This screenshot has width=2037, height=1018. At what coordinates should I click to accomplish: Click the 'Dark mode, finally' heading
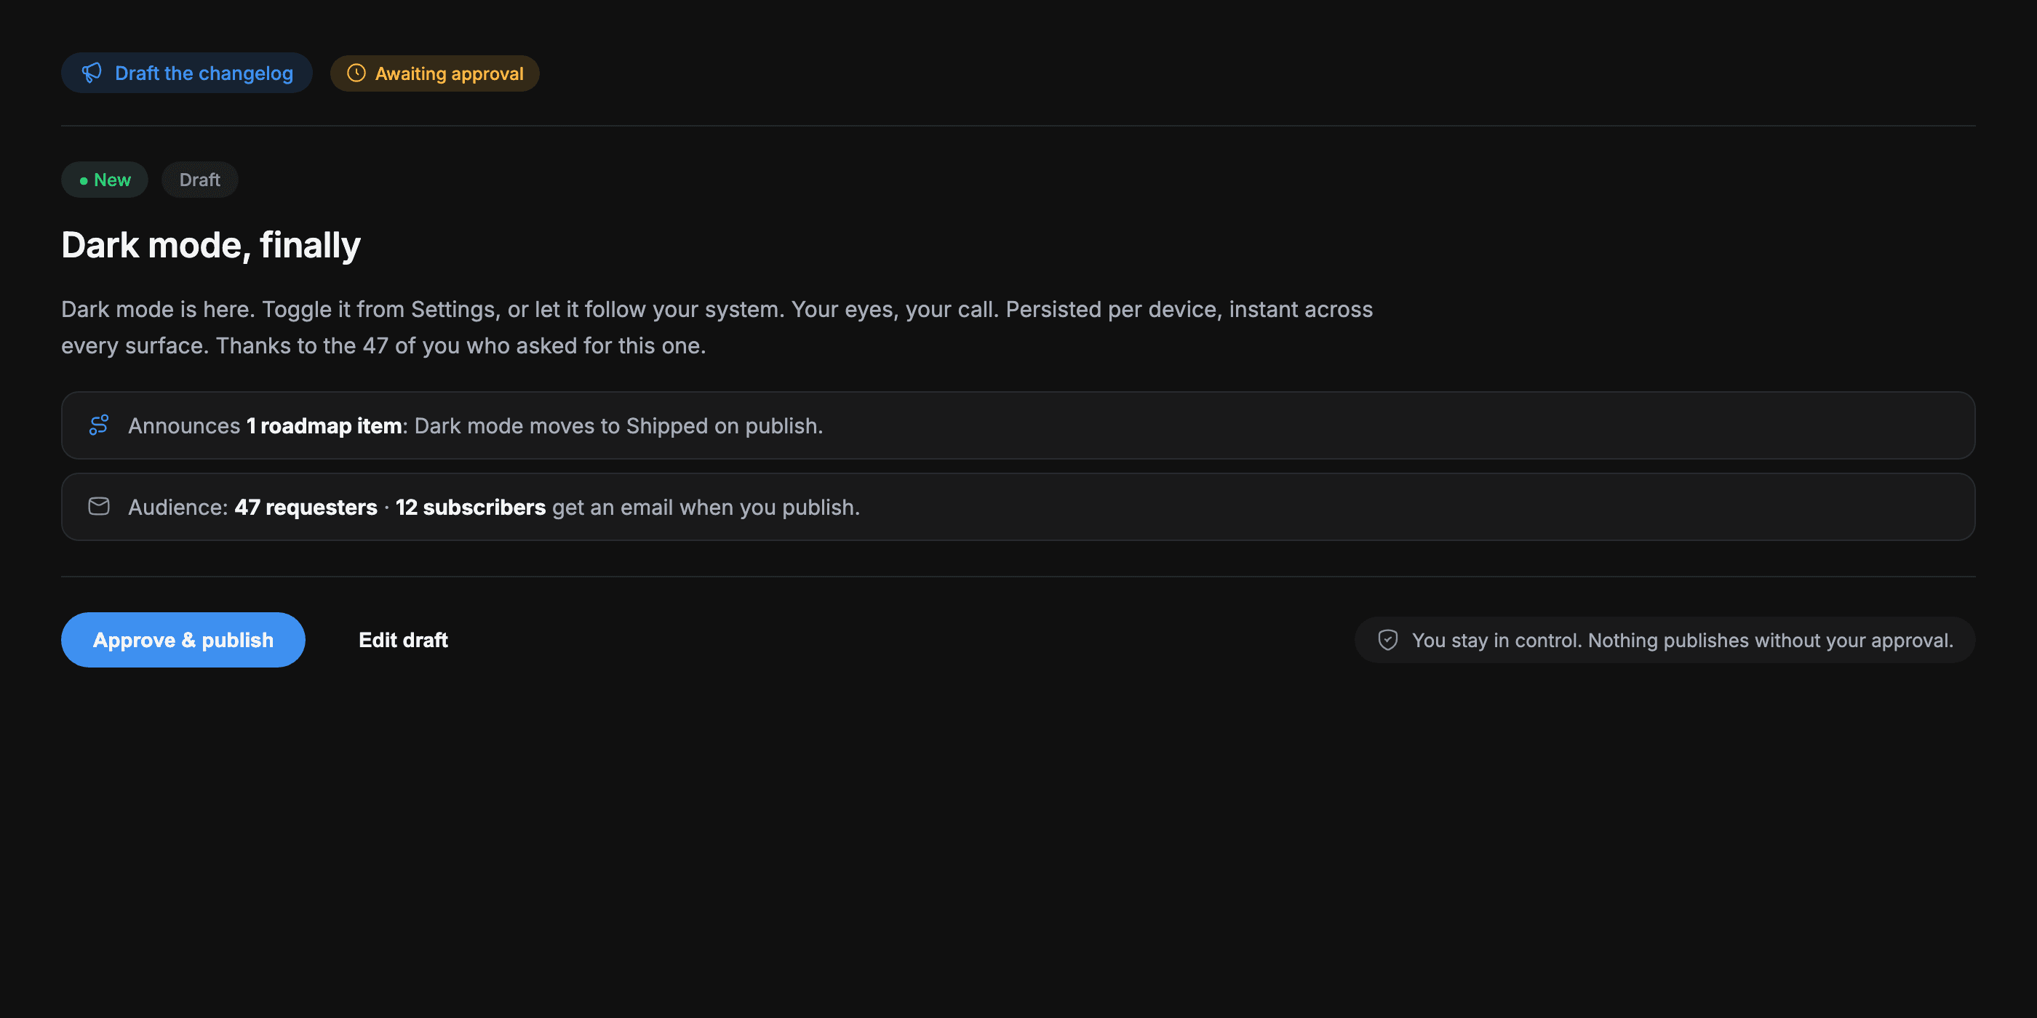click(x=211, y=245)
